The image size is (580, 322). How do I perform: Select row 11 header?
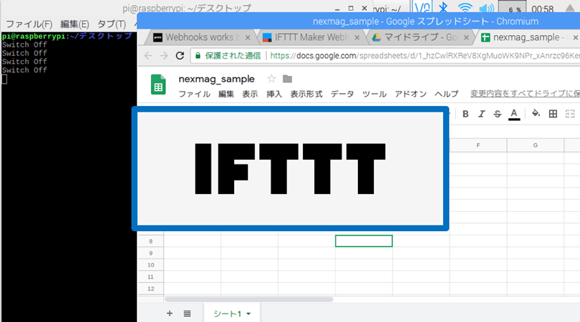tap(150, 276)
